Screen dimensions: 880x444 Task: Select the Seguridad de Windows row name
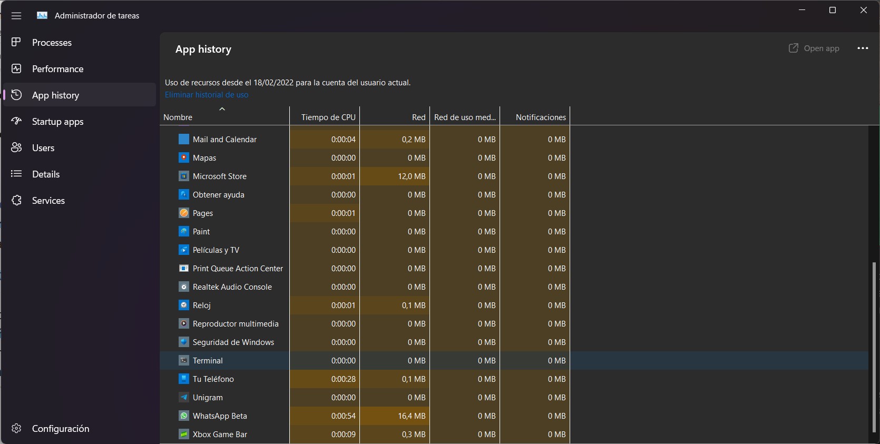pos(233,342)
